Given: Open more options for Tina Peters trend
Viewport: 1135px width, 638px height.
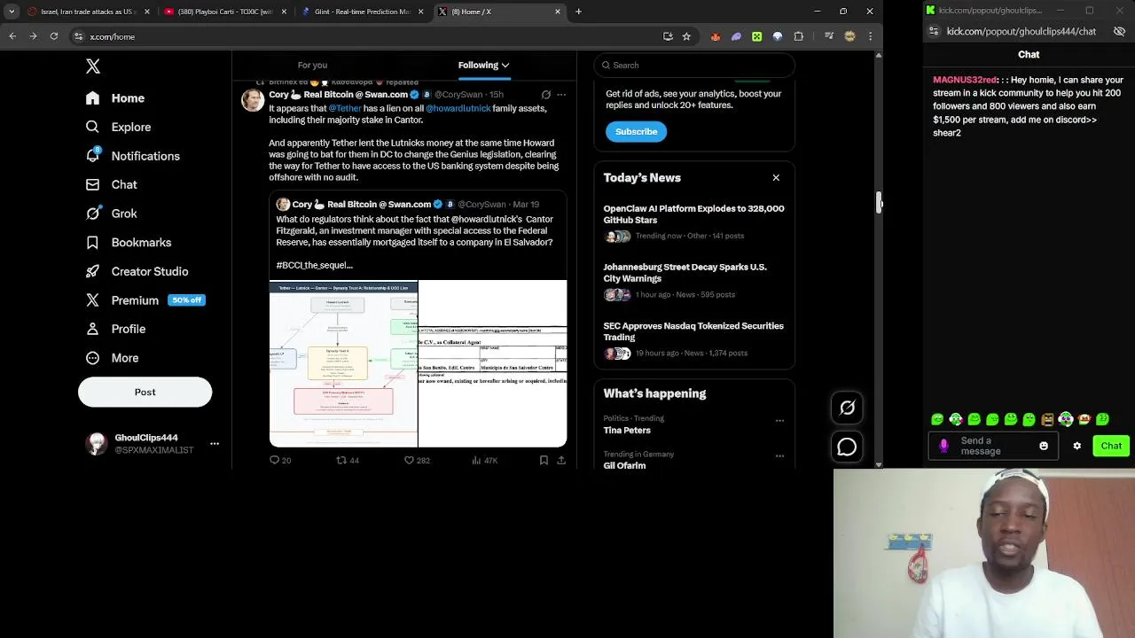Looking at the screenshot, I should [779, 421].
